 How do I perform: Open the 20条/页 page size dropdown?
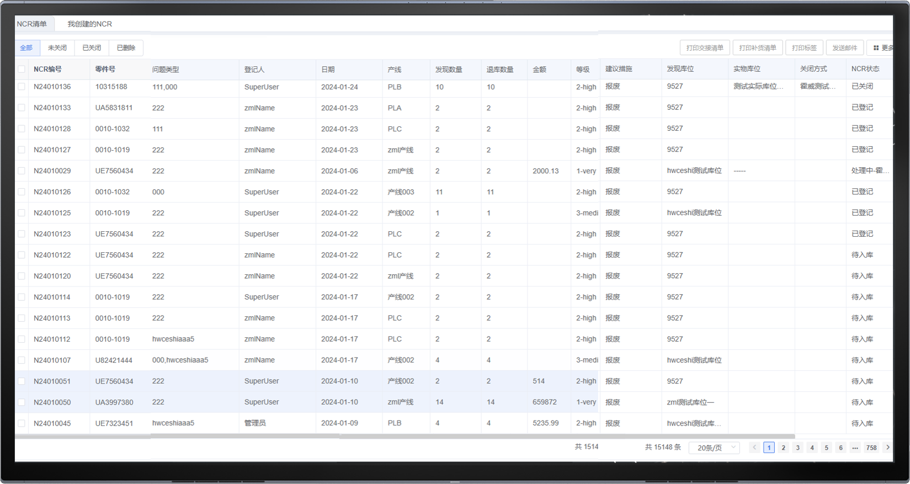click(x=714, y=448)
